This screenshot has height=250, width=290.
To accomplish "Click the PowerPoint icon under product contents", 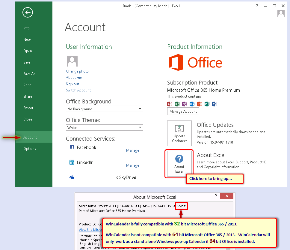I will click(200, 104).
